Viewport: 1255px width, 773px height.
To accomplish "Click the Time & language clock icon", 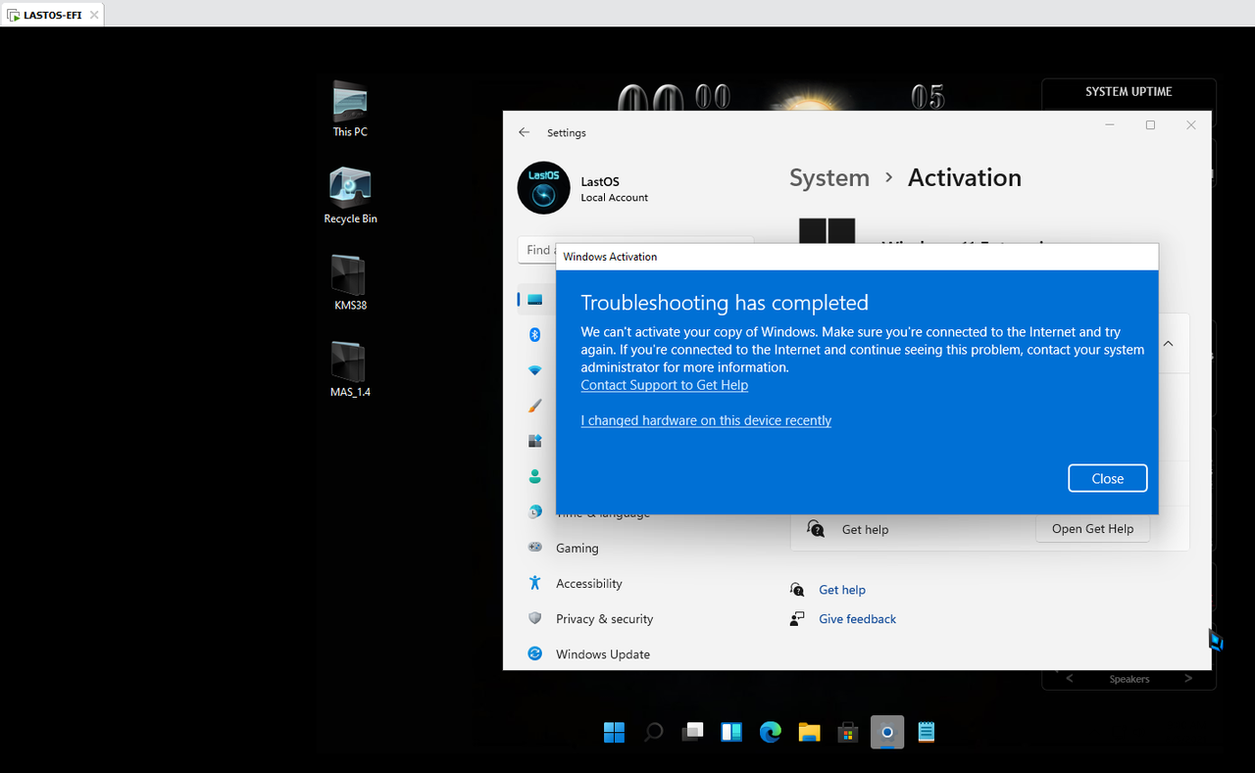I will [x=535, y=511].
